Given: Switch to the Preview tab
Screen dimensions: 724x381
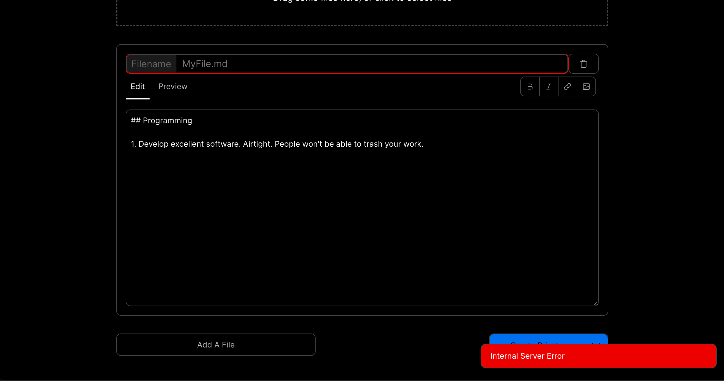Looking at the screenshot, I should (x=173, y=87).
